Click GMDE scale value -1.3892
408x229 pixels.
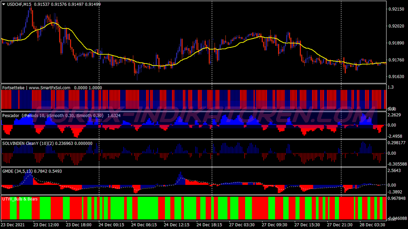pos(395,192)
